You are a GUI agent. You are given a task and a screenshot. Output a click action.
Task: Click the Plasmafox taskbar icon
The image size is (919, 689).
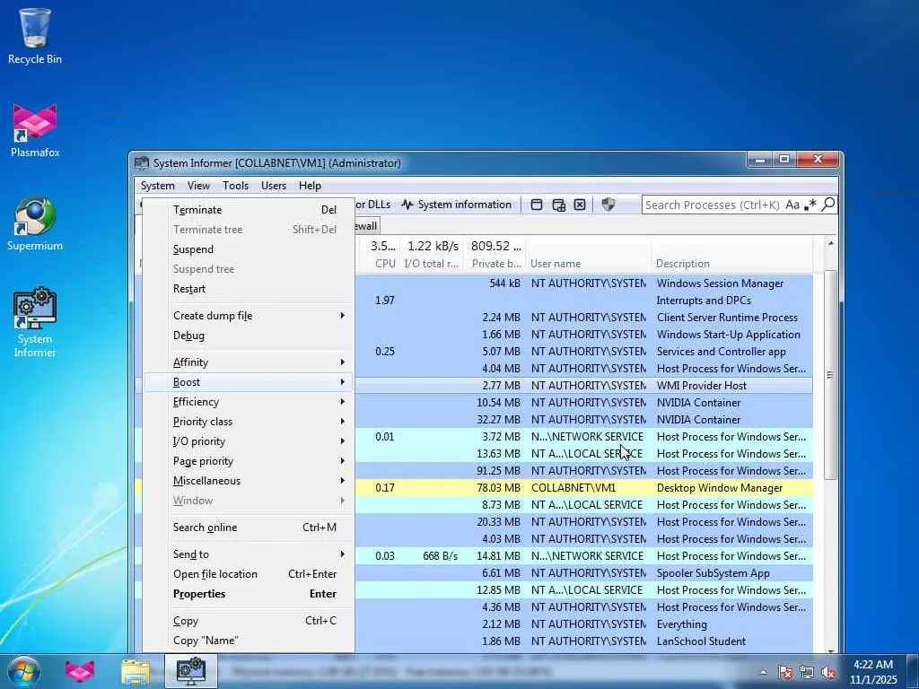pos(80,671)
